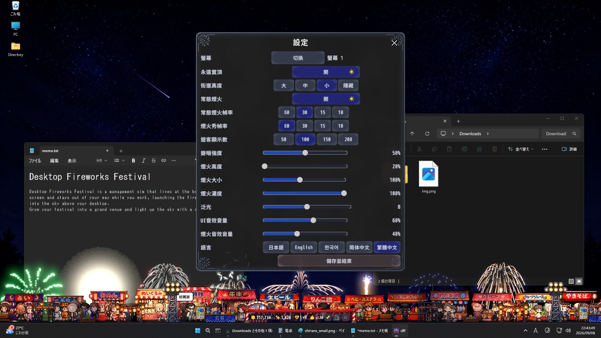This screenshot has width=601, height=338.
Task: Set 街道高度 to 大
Action: point(284,86)
